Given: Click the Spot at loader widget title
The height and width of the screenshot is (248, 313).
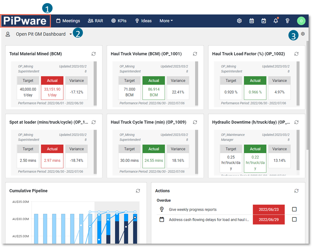Looking at the screenshot, I should tap(49, 122).
